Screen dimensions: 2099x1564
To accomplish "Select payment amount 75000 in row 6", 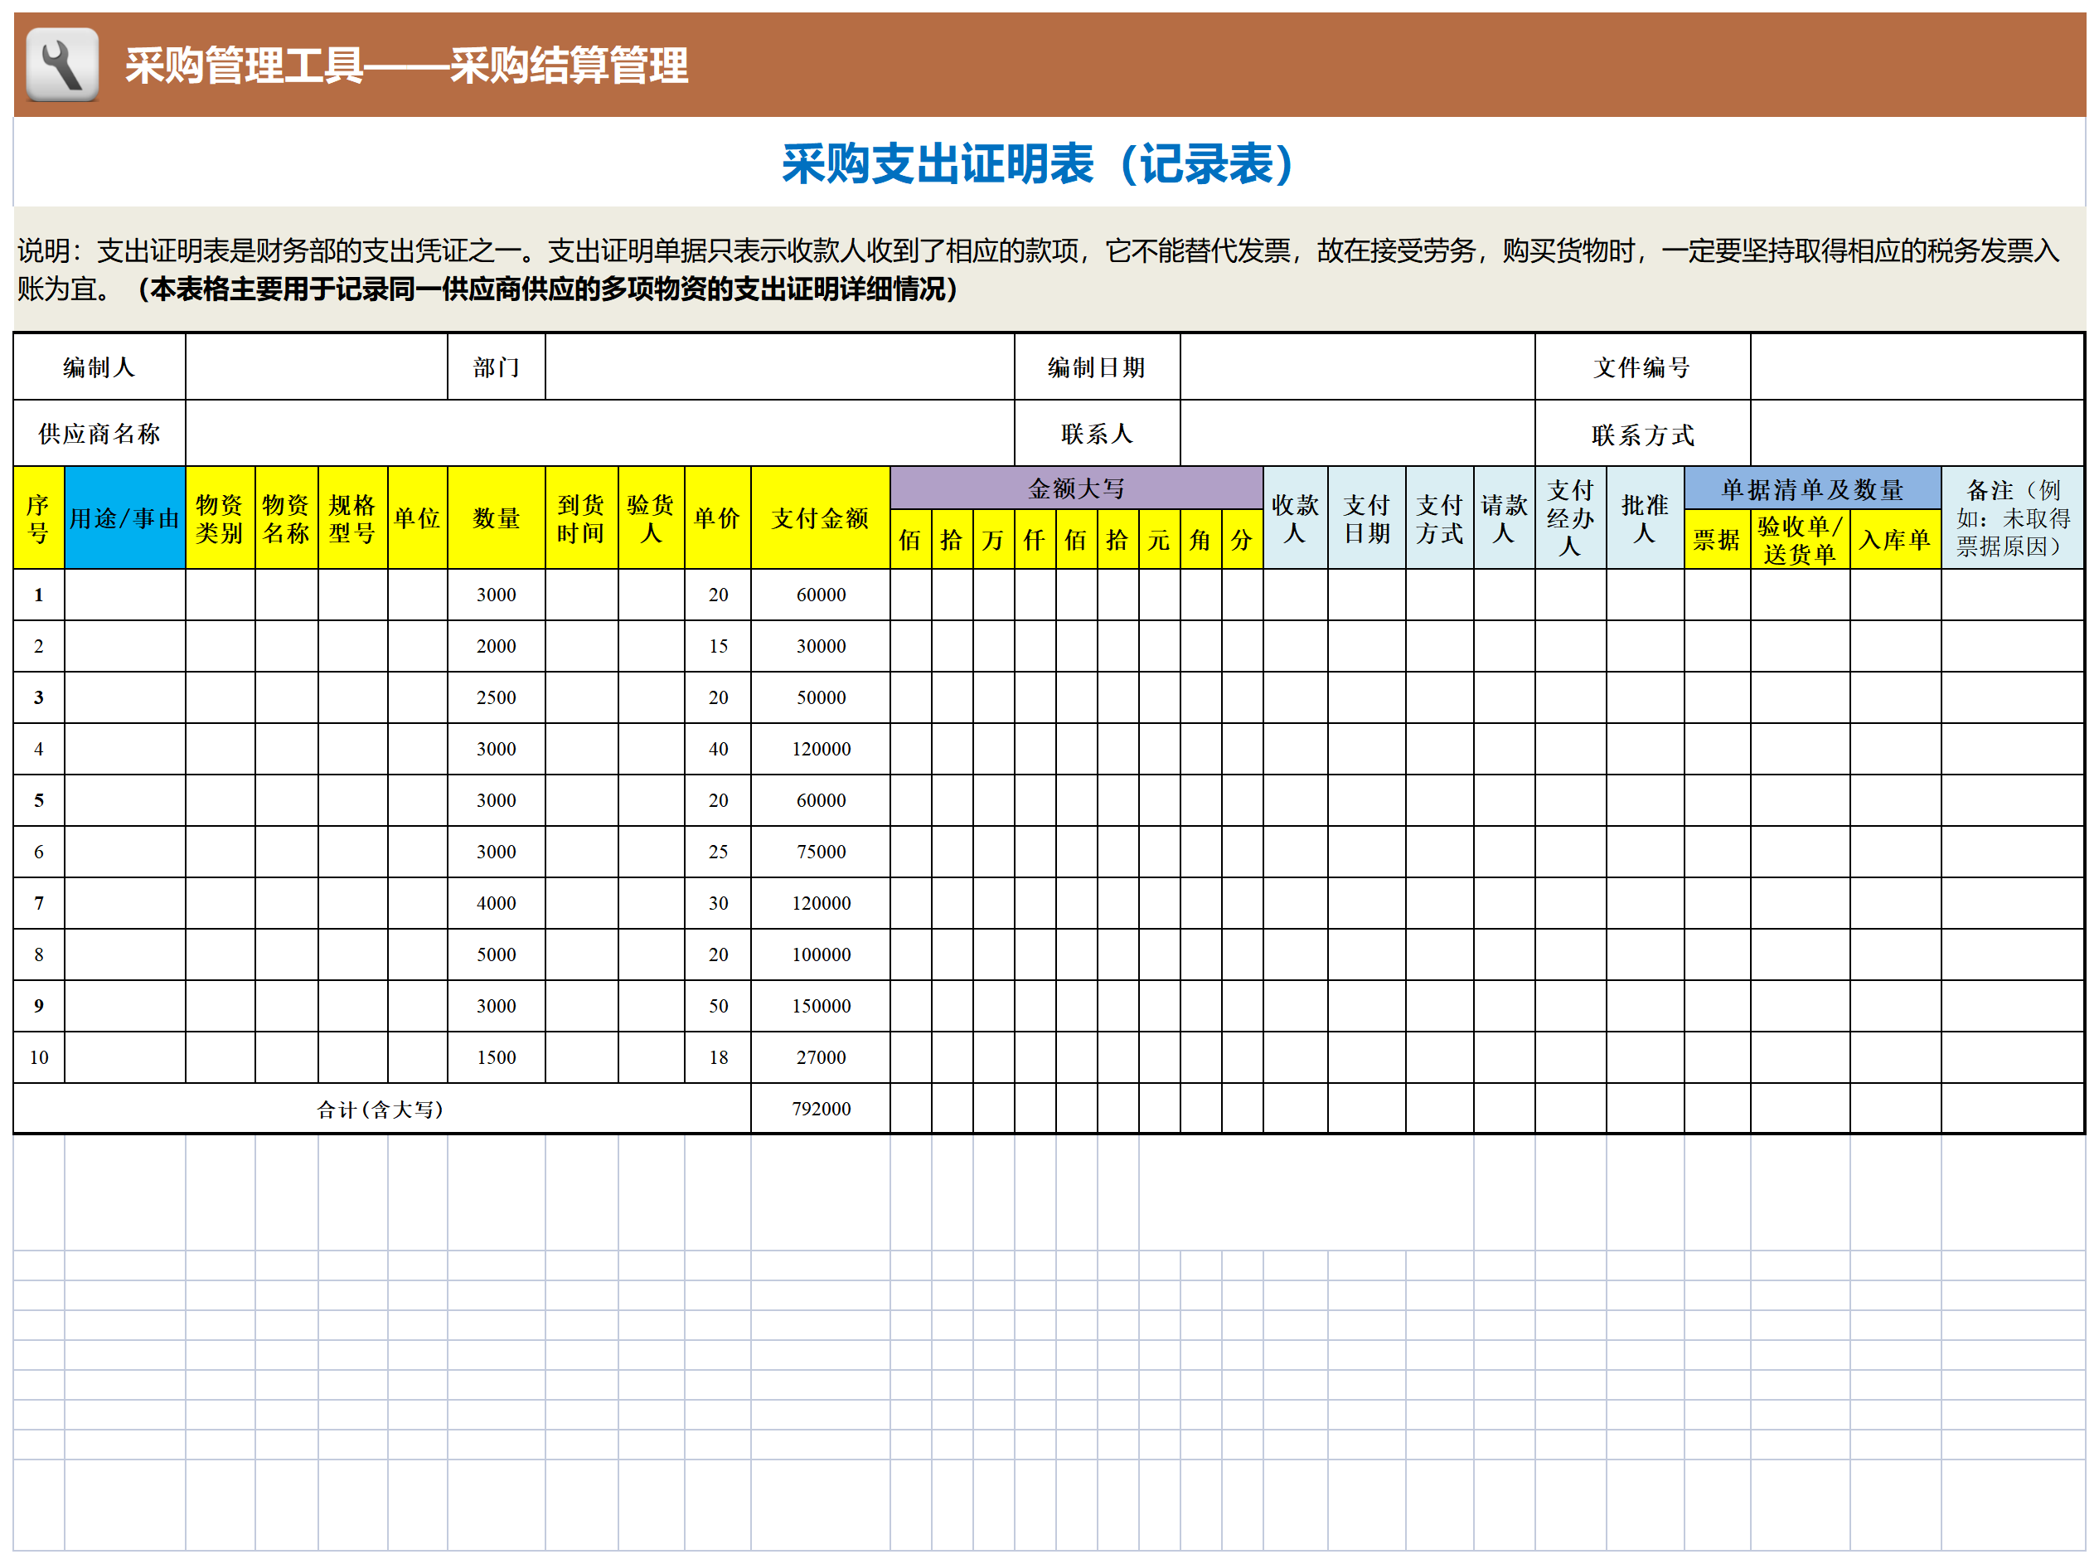I will click(821, 851).
